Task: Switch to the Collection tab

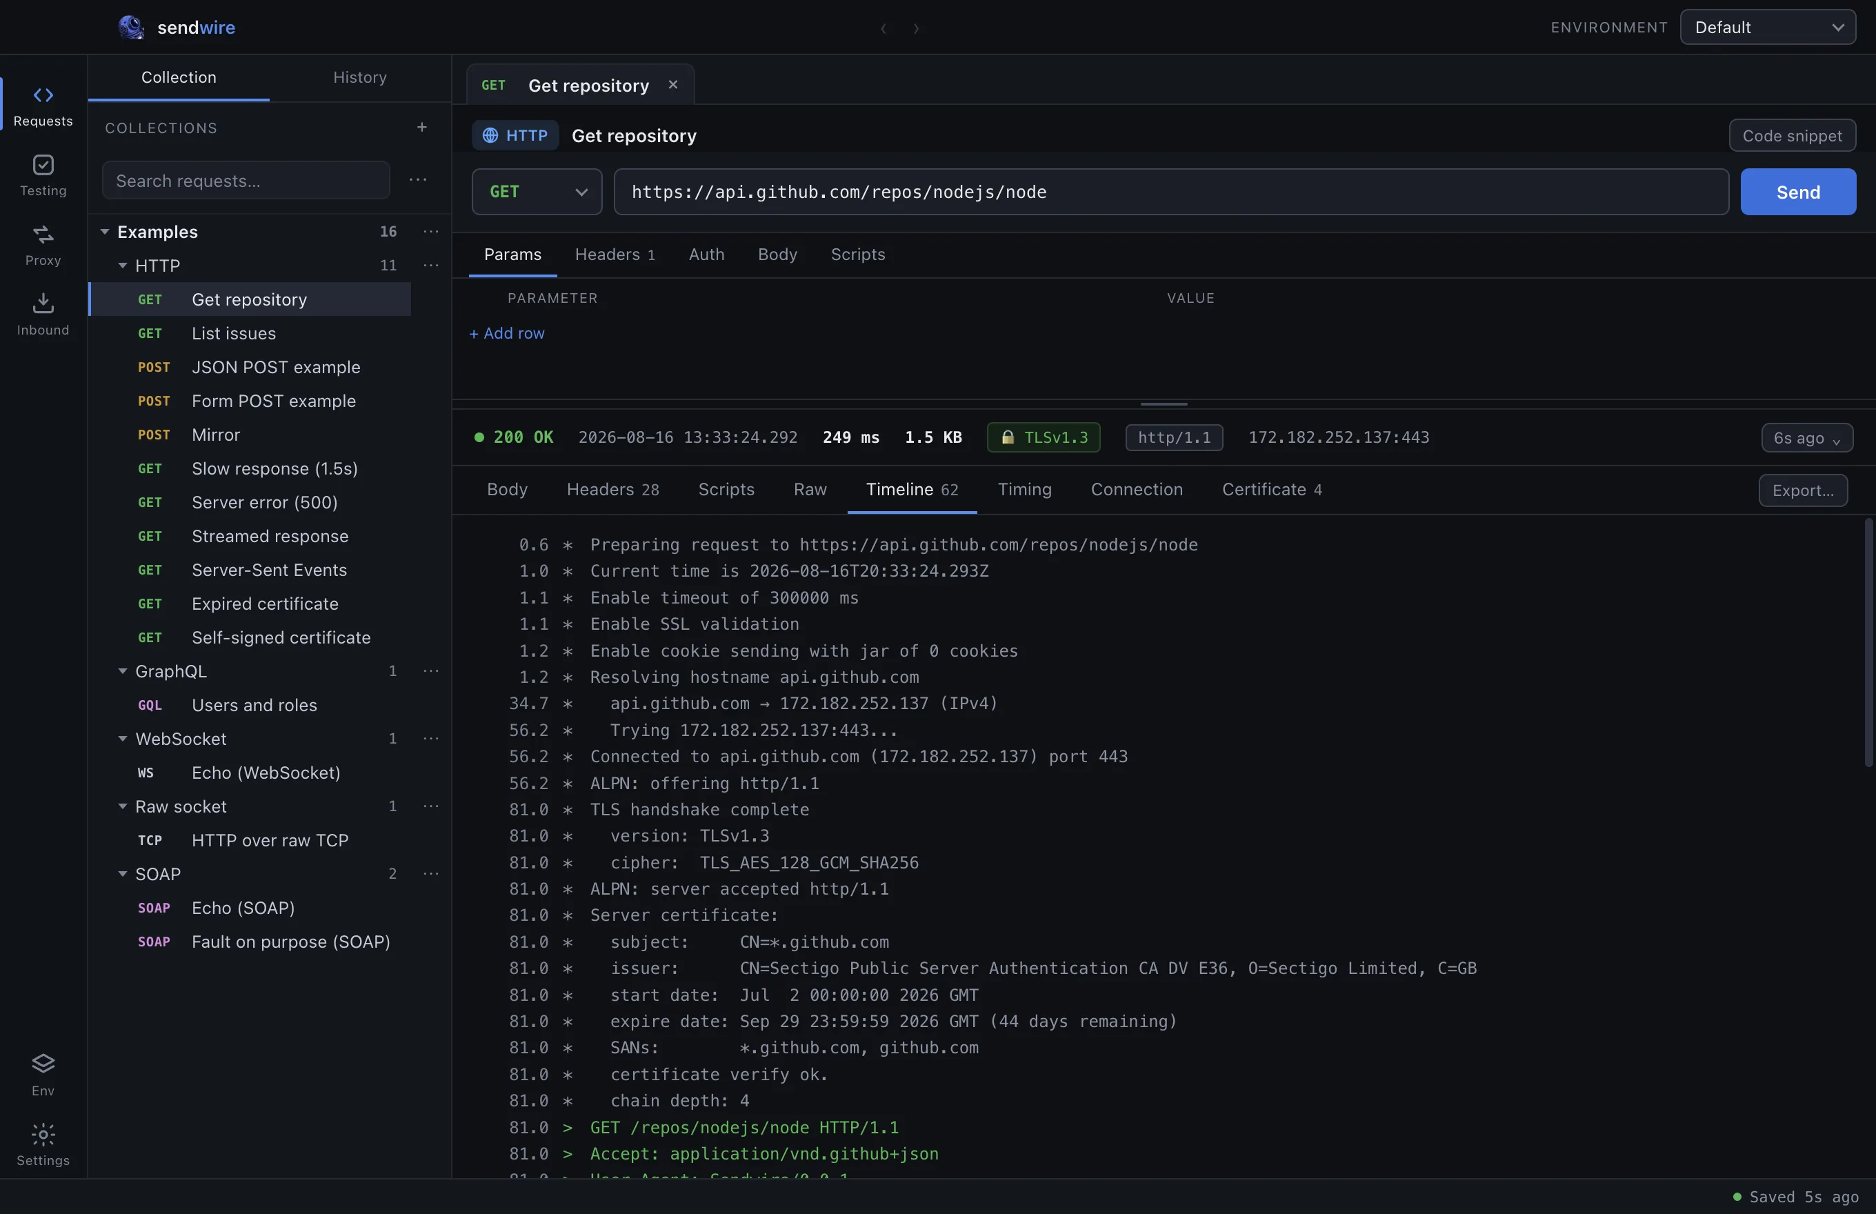Action: tap(179, 77)
